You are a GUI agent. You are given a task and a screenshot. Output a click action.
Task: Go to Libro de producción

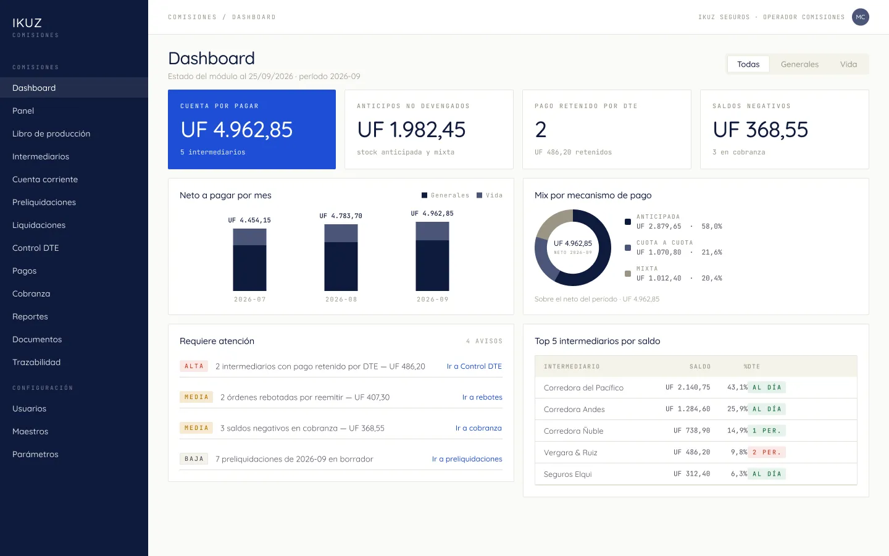tap(74, 133)
